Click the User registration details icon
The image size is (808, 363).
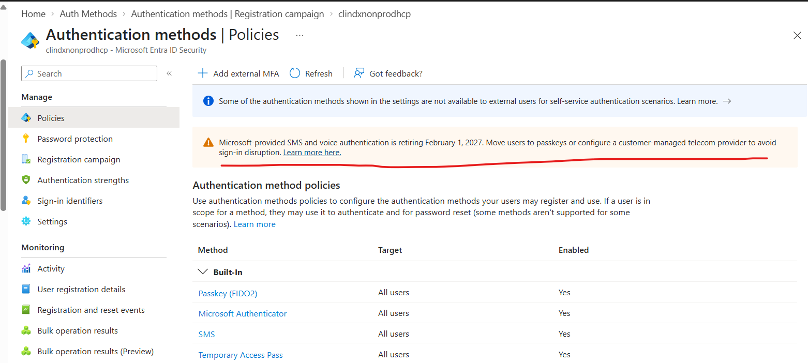(x=26, y=289)
